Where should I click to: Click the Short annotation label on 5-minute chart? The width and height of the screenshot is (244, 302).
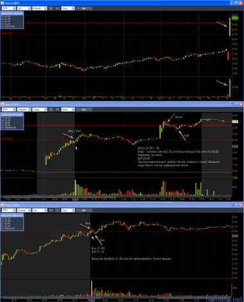(x=179, y=117)
